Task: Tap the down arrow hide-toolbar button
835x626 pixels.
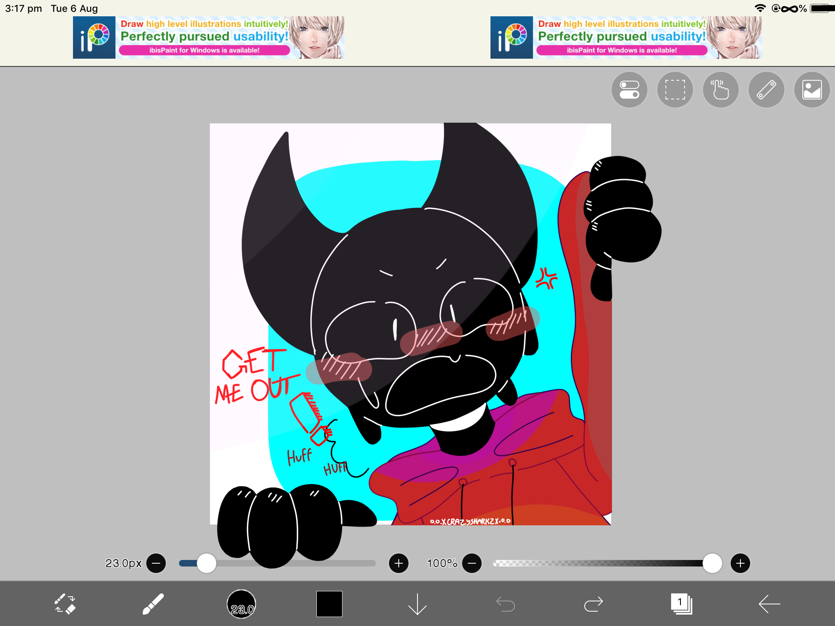Action: [x=417, y=604]
